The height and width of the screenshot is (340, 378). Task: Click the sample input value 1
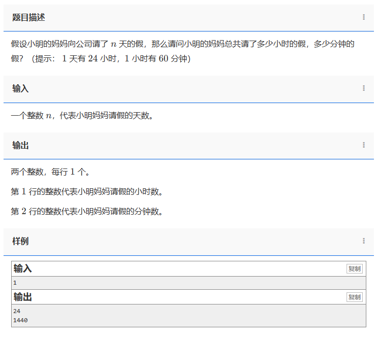tap(15, 283)
